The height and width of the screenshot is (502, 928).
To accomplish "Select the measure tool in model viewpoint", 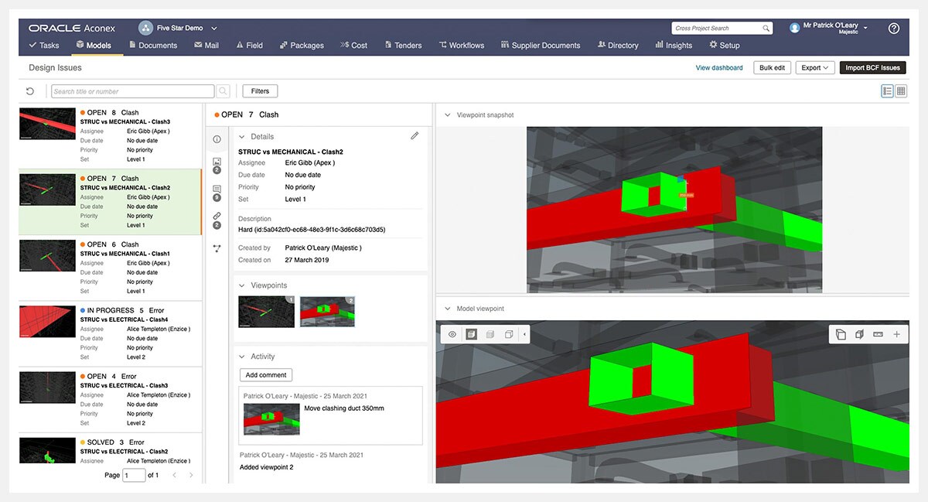I will (878, 334).
